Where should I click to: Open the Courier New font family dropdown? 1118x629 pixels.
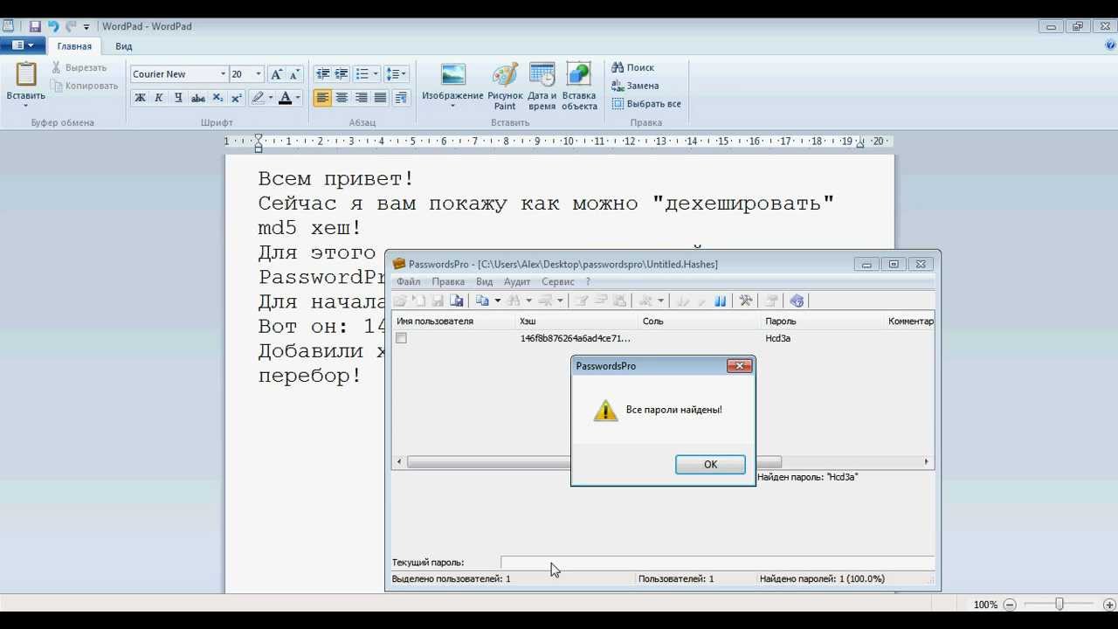tap(223, 74)
